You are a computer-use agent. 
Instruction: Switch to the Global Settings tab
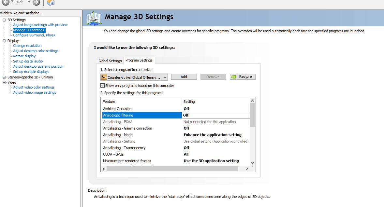tap(110, 61)
